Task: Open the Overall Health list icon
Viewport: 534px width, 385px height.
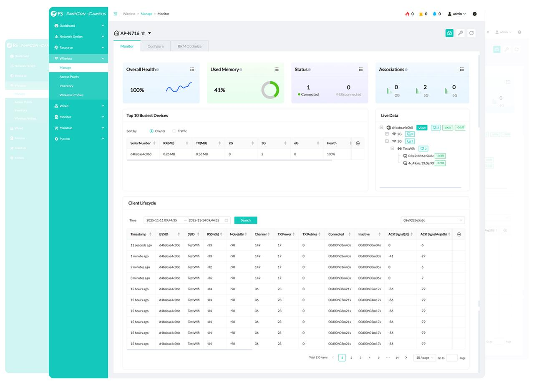Action: [192, 69]
